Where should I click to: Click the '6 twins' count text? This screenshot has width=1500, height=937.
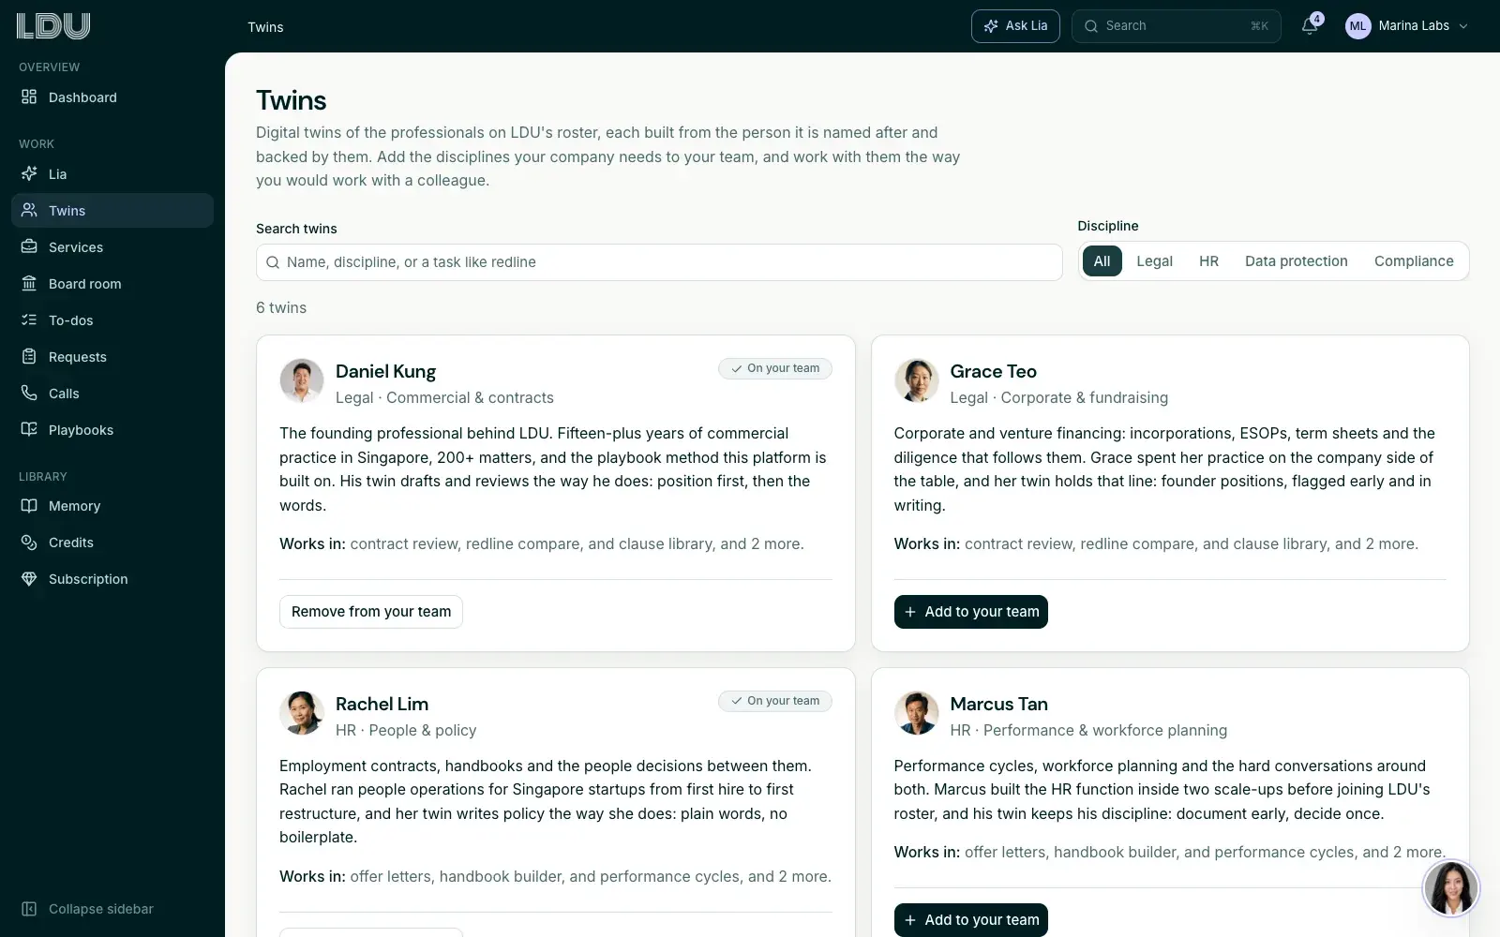point(281,307)
